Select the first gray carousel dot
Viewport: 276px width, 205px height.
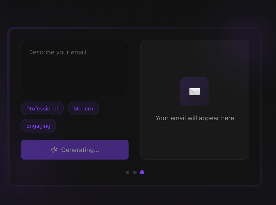[x=128, y=172]
